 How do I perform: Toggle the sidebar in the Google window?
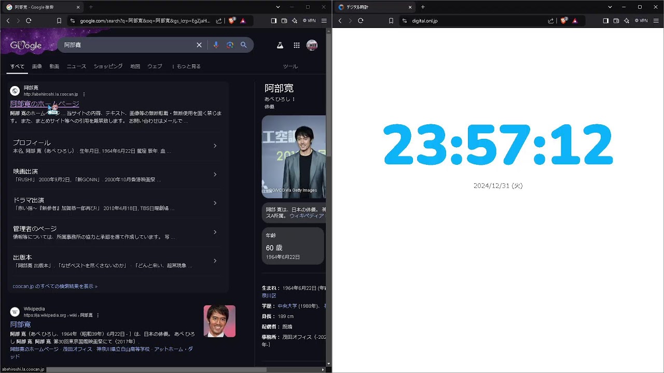[x=274, y=21]
